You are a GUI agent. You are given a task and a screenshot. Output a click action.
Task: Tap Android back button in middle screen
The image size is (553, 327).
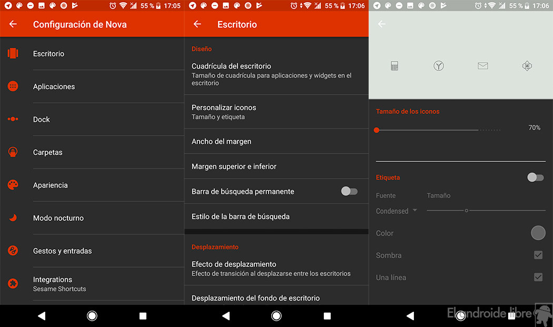(226, 316)
